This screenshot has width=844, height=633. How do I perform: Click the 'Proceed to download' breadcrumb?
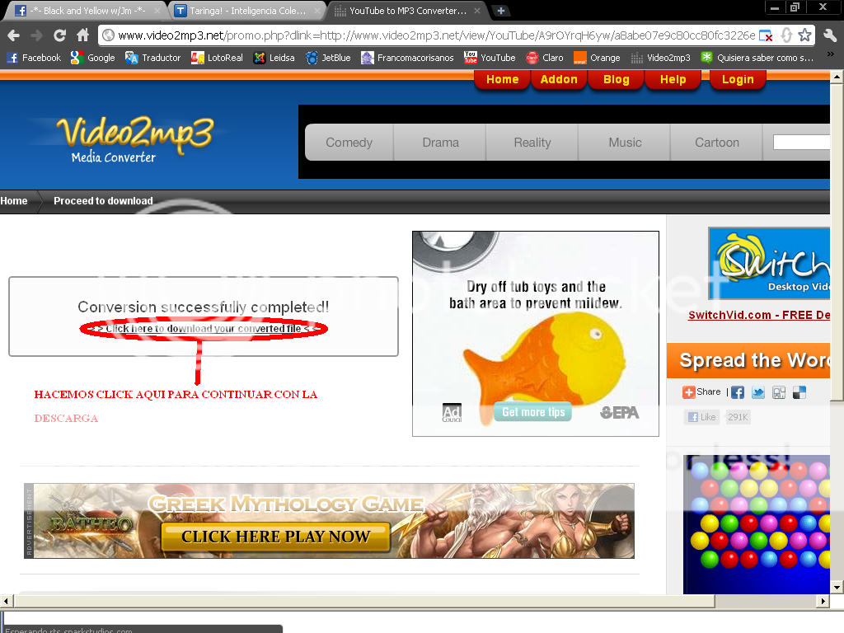click(x=103, y=201)
